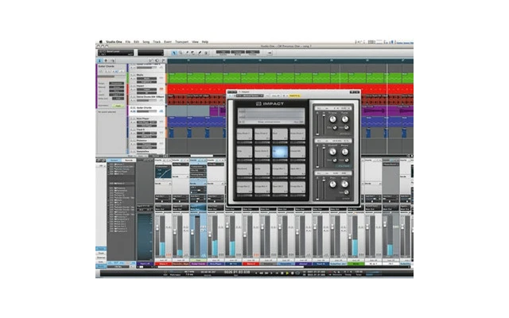This screenshot has height=318, width=509.
Task: Trigger the Closed HH pad in Impact
Action: click(297, 152)
